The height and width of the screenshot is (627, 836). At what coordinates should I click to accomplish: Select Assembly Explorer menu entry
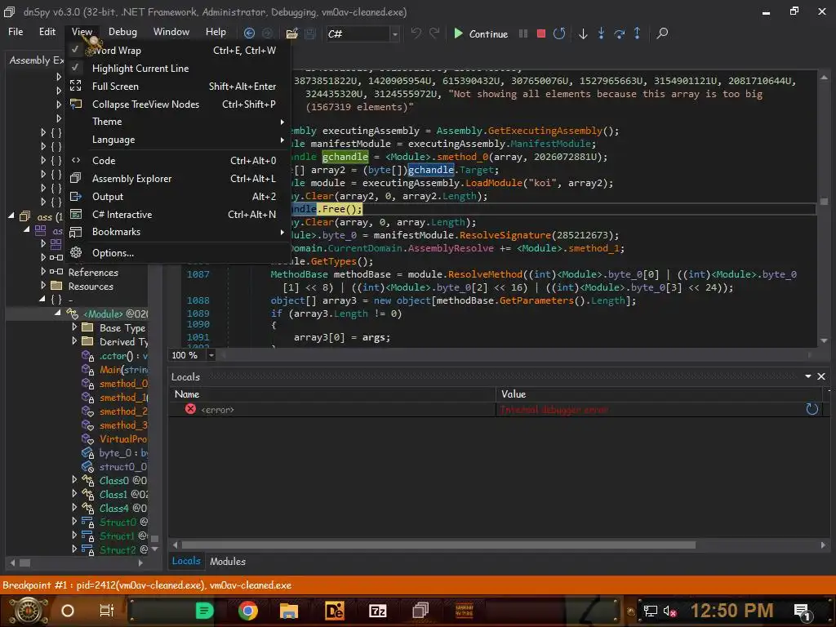point(177,179)
